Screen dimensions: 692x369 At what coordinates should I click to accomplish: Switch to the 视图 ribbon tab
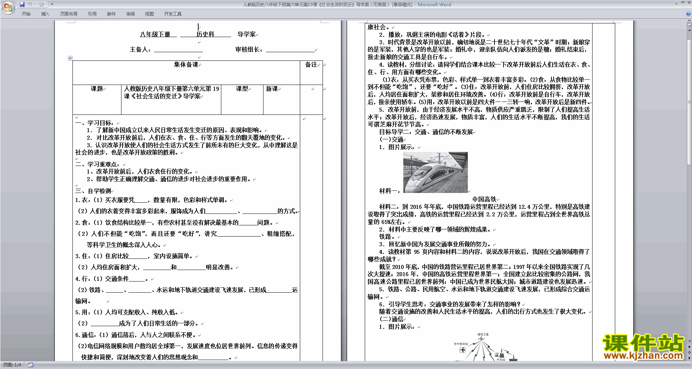150,14
